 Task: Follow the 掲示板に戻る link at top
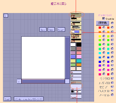click(58, 4)
